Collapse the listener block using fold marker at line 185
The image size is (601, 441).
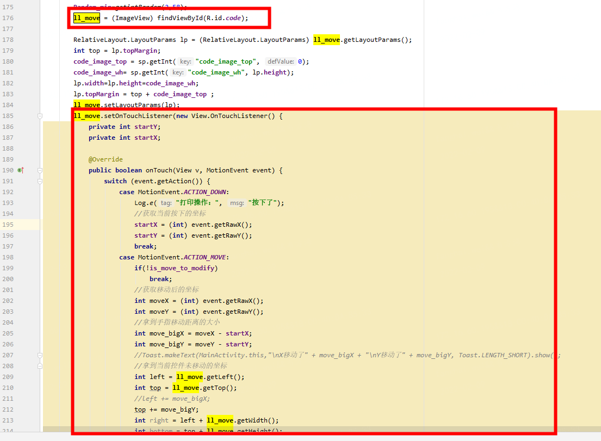click(x=39, y=115)
